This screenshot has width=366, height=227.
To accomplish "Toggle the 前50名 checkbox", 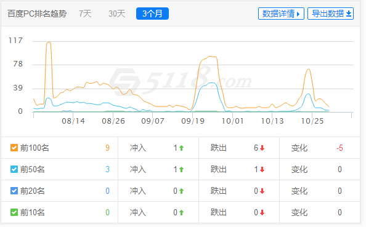I will click(x=14, y=169).
